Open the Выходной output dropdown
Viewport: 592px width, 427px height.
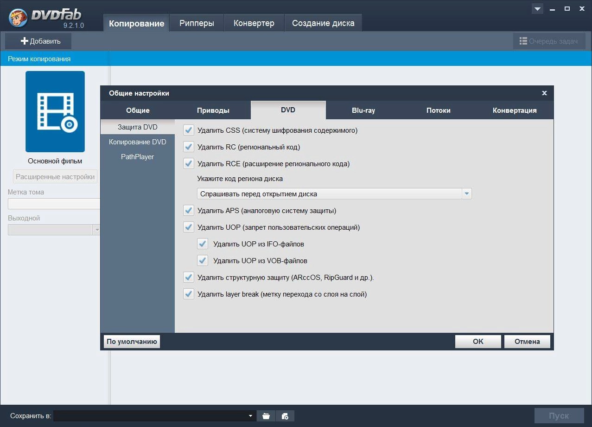coord(54,230)
